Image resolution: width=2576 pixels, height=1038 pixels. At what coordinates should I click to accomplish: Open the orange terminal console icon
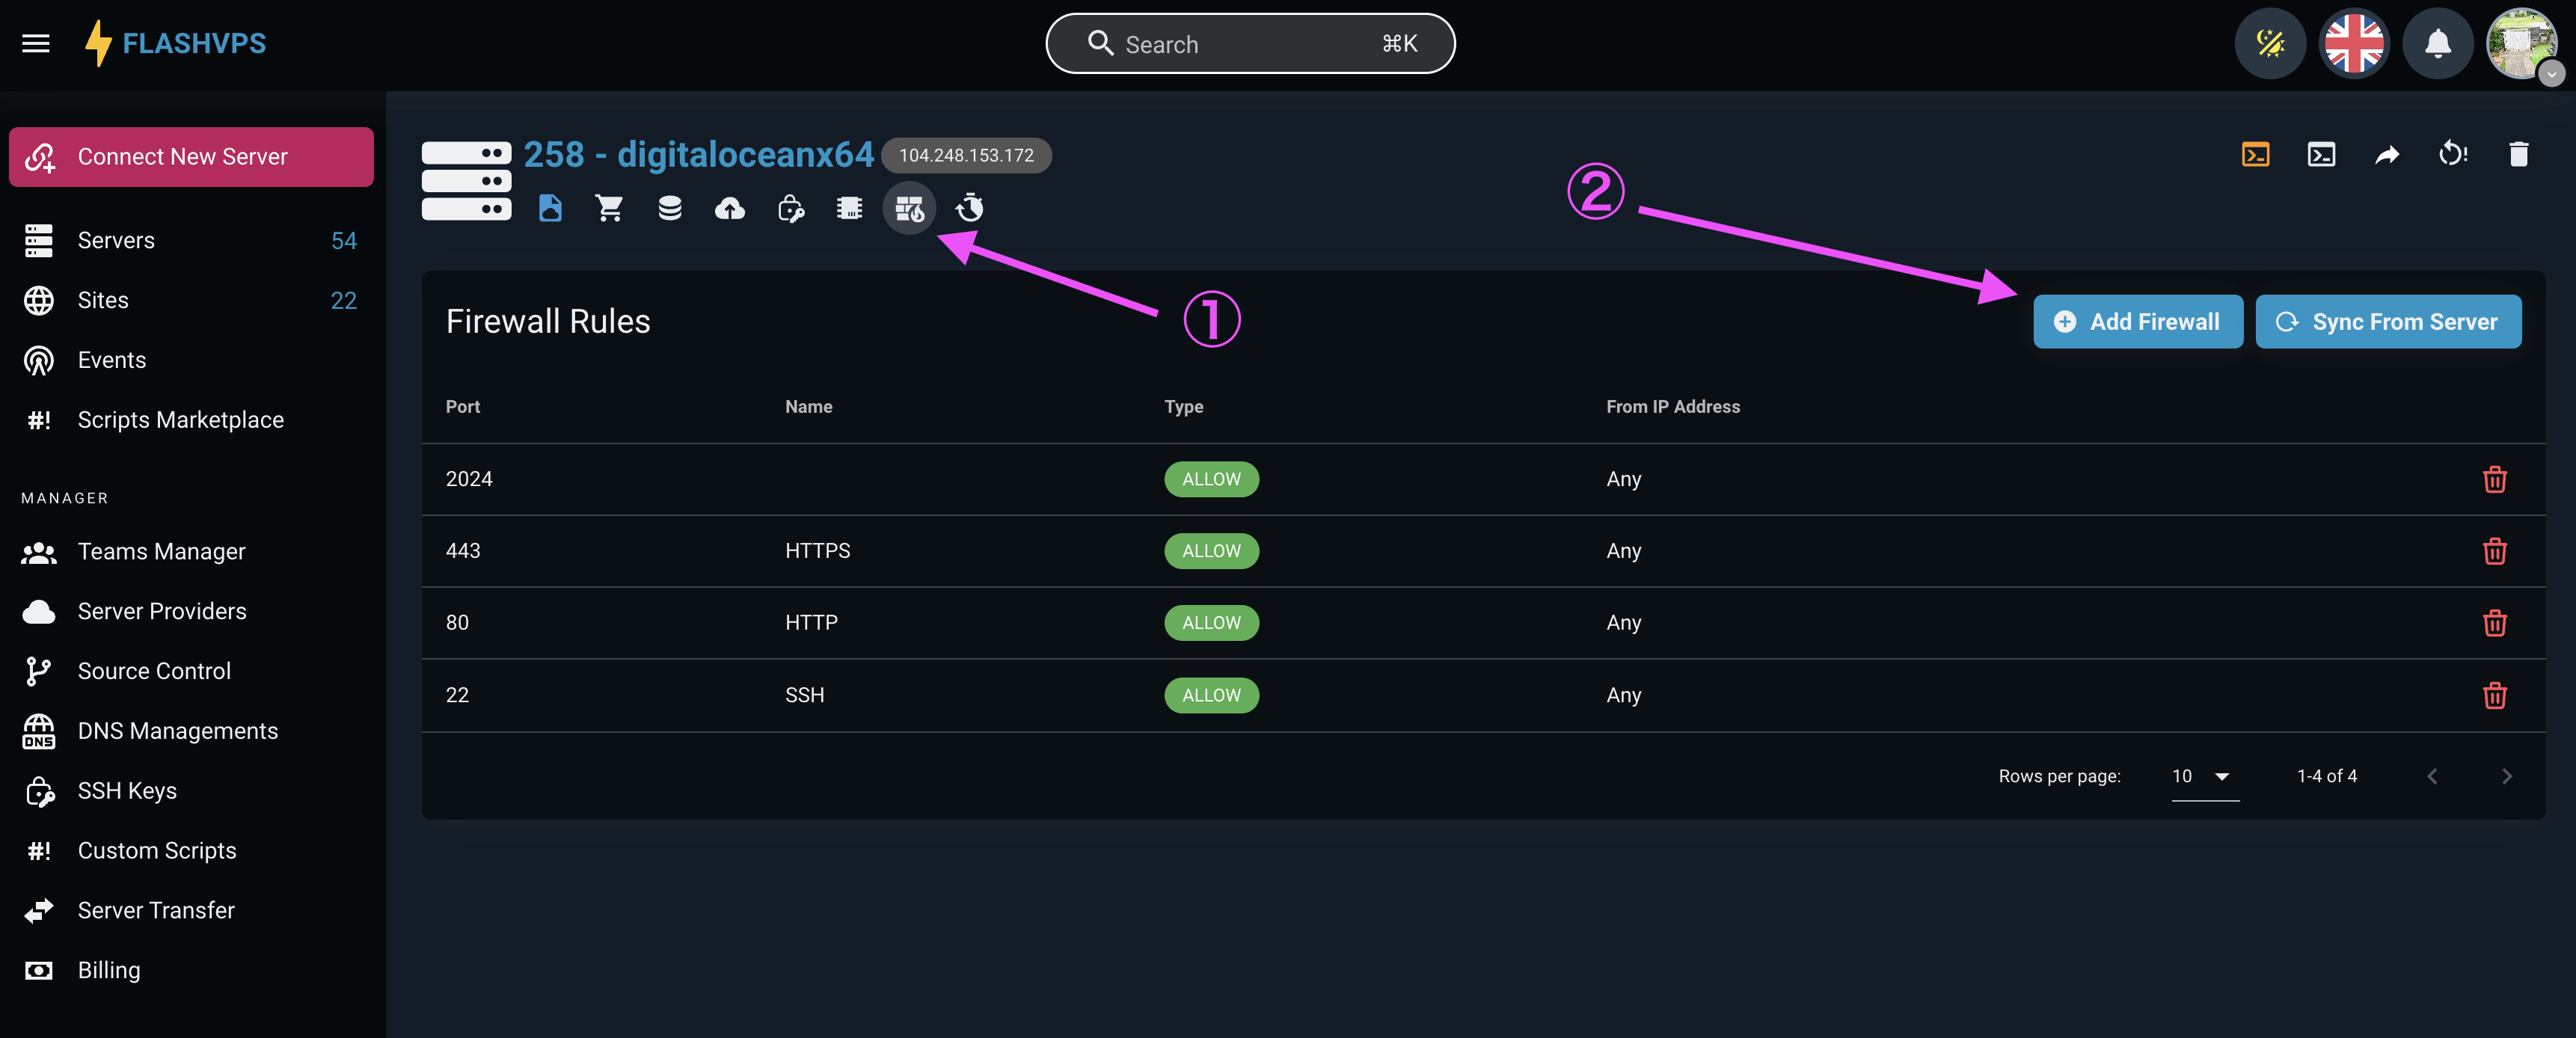coord(2255,154)
